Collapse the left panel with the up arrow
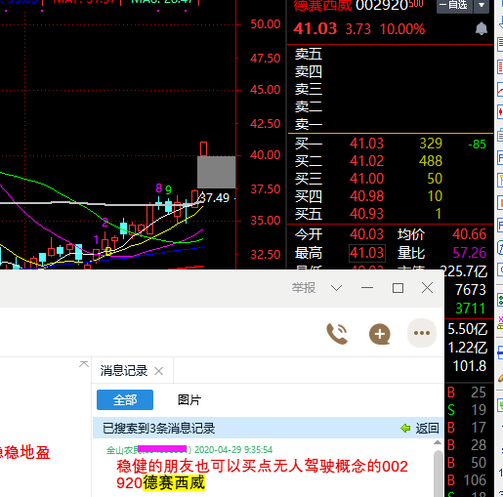The width and height of the screenshot is (503, 497). point(84,364)
